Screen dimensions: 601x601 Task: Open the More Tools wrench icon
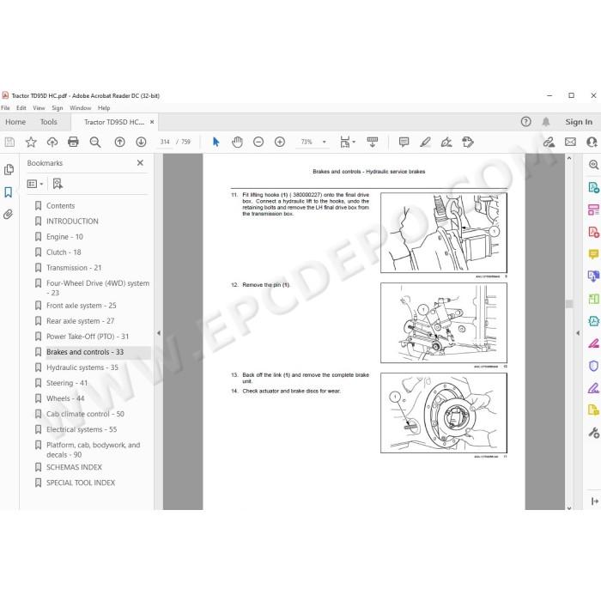593,433
